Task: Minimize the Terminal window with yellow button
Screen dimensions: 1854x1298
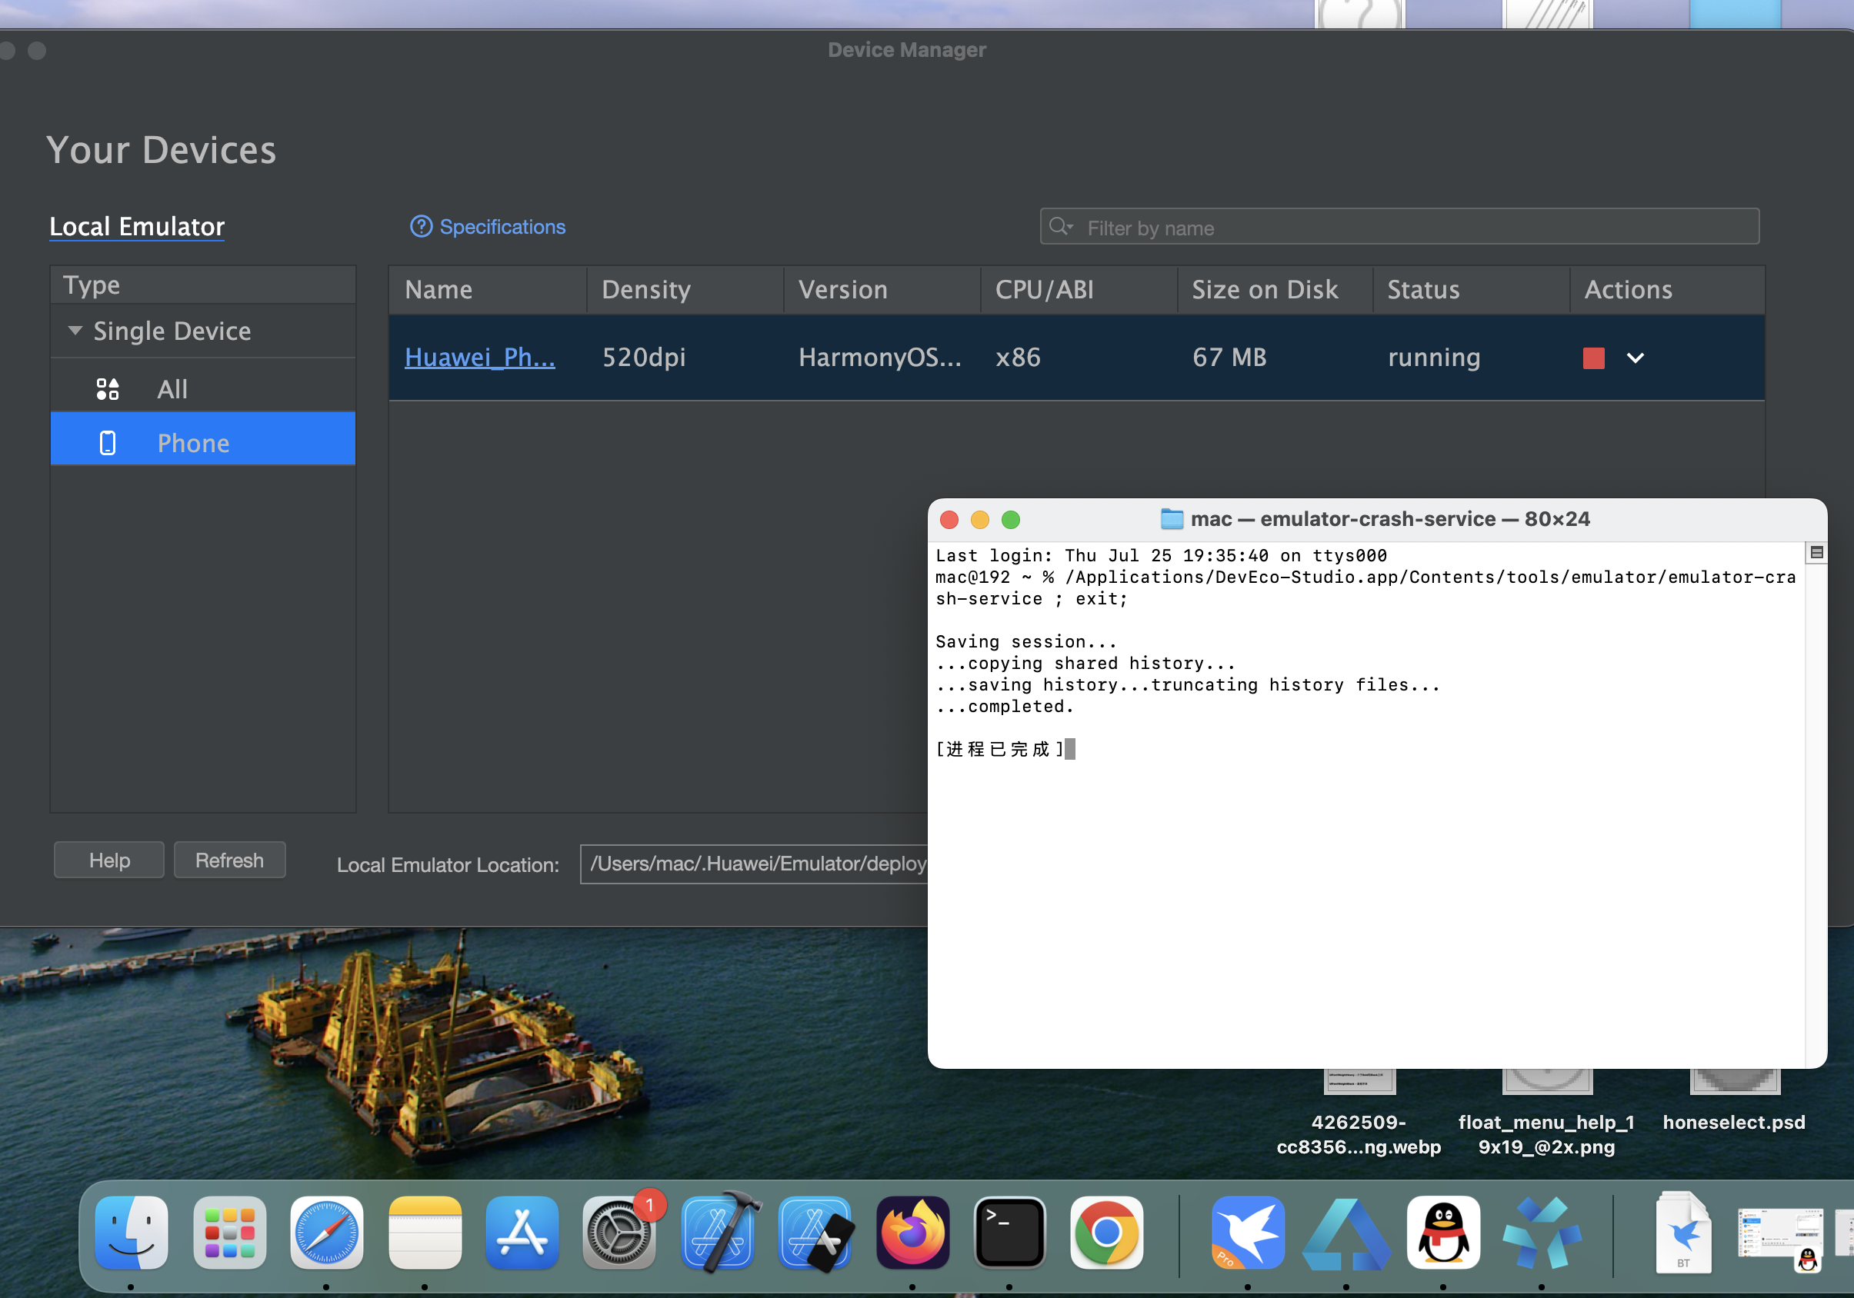Action: pos(979,520)
